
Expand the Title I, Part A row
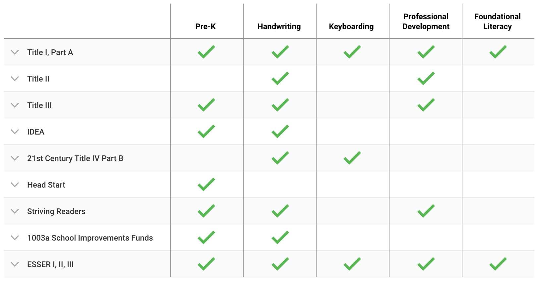[15, 52]
